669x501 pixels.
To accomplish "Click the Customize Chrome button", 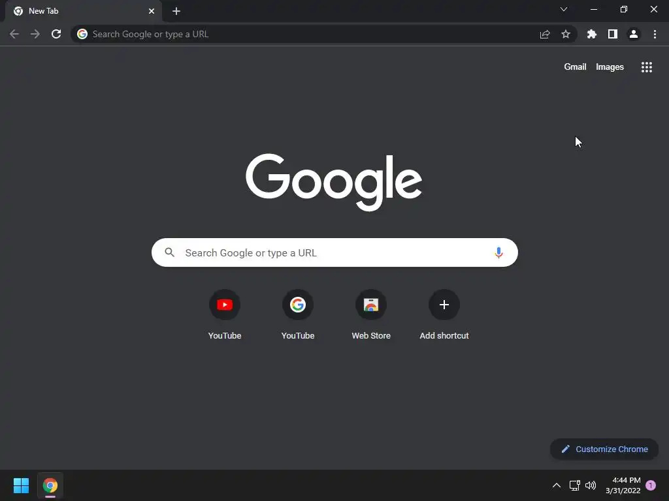I will [x=604, y=449].
